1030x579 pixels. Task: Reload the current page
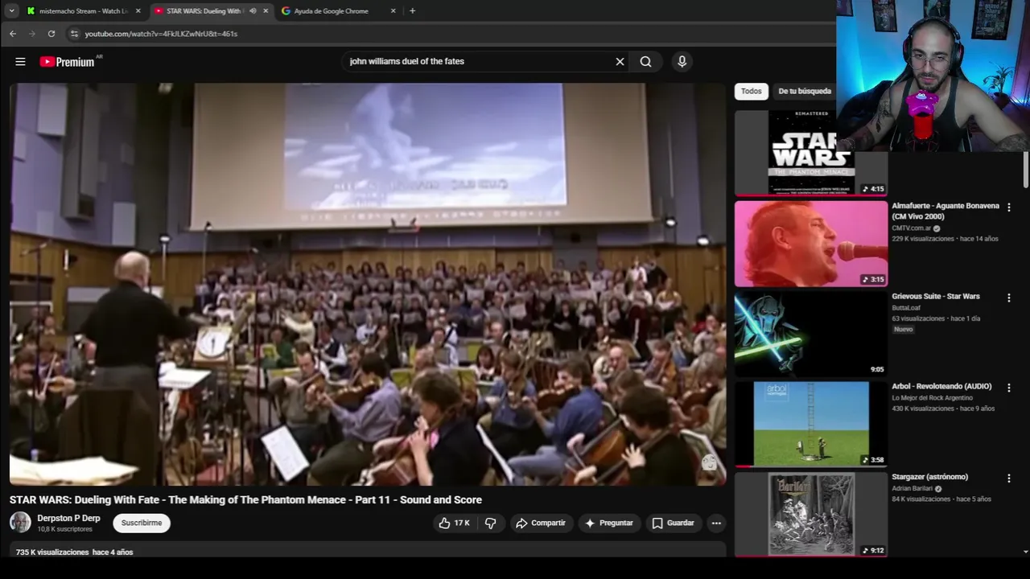coord(51,34)
